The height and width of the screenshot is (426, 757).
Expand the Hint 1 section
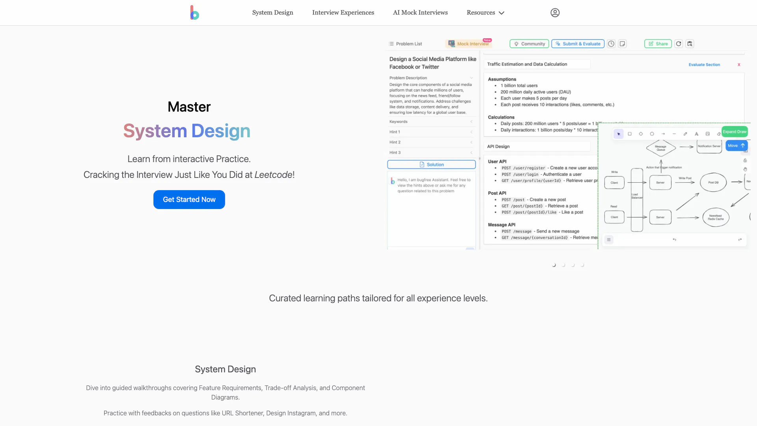(431, 132)
